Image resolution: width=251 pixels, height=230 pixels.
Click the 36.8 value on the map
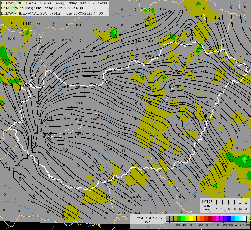(x=80, y=87)
